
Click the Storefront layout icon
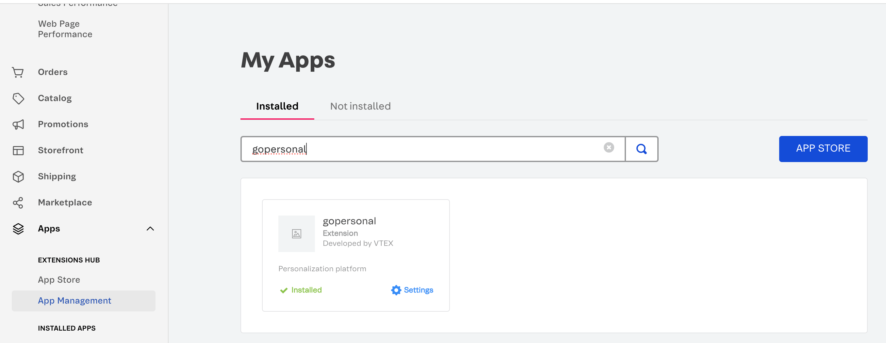pos(18,150)
